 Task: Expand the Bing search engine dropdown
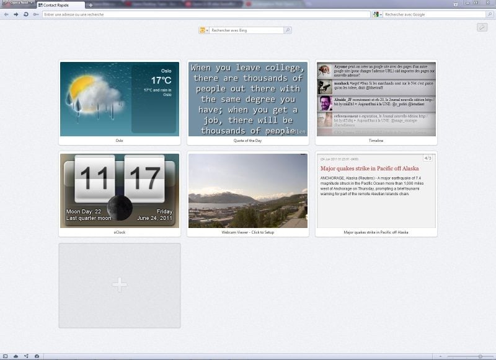[203, 30]
